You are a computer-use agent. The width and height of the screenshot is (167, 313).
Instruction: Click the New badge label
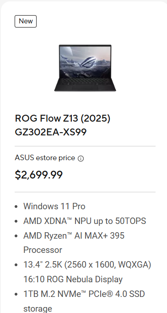tap(26, 21)
